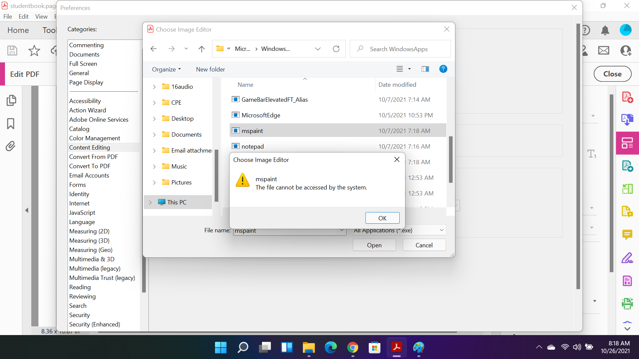Screen dimensions: 639x359
Task: Click the Close button for Edit PDF
Action: pyautogui.click(x=612, y=74)
